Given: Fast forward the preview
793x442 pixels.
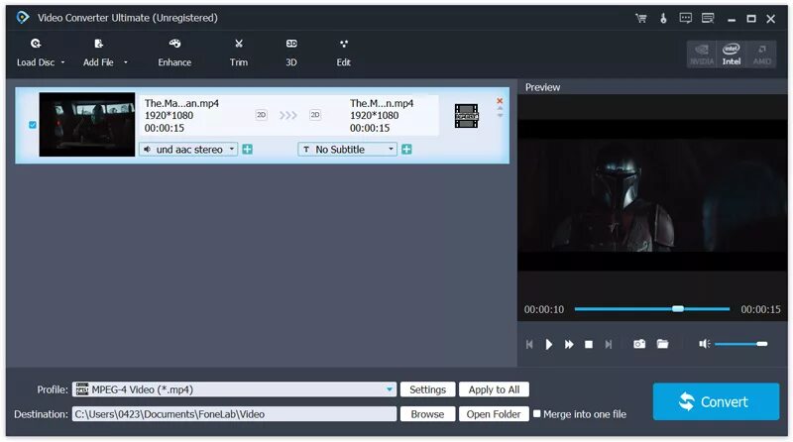Looking at the screenshot, I should pos(569,345).
